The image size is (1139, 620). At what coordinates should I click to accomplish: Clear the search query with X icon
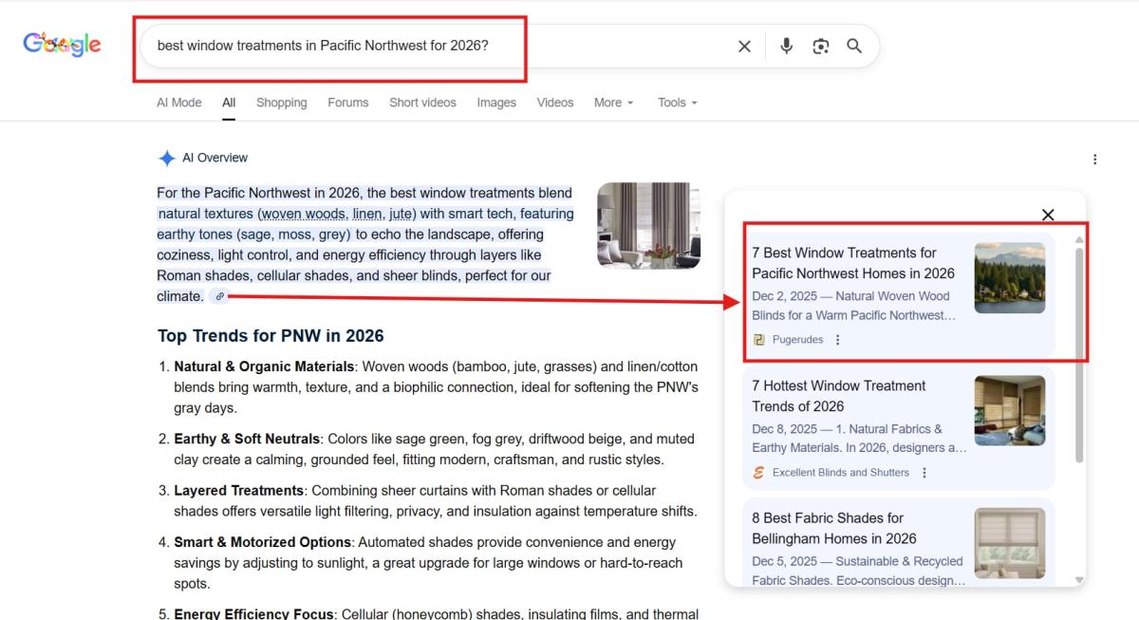pyautogui.click(x=744, y=47)
